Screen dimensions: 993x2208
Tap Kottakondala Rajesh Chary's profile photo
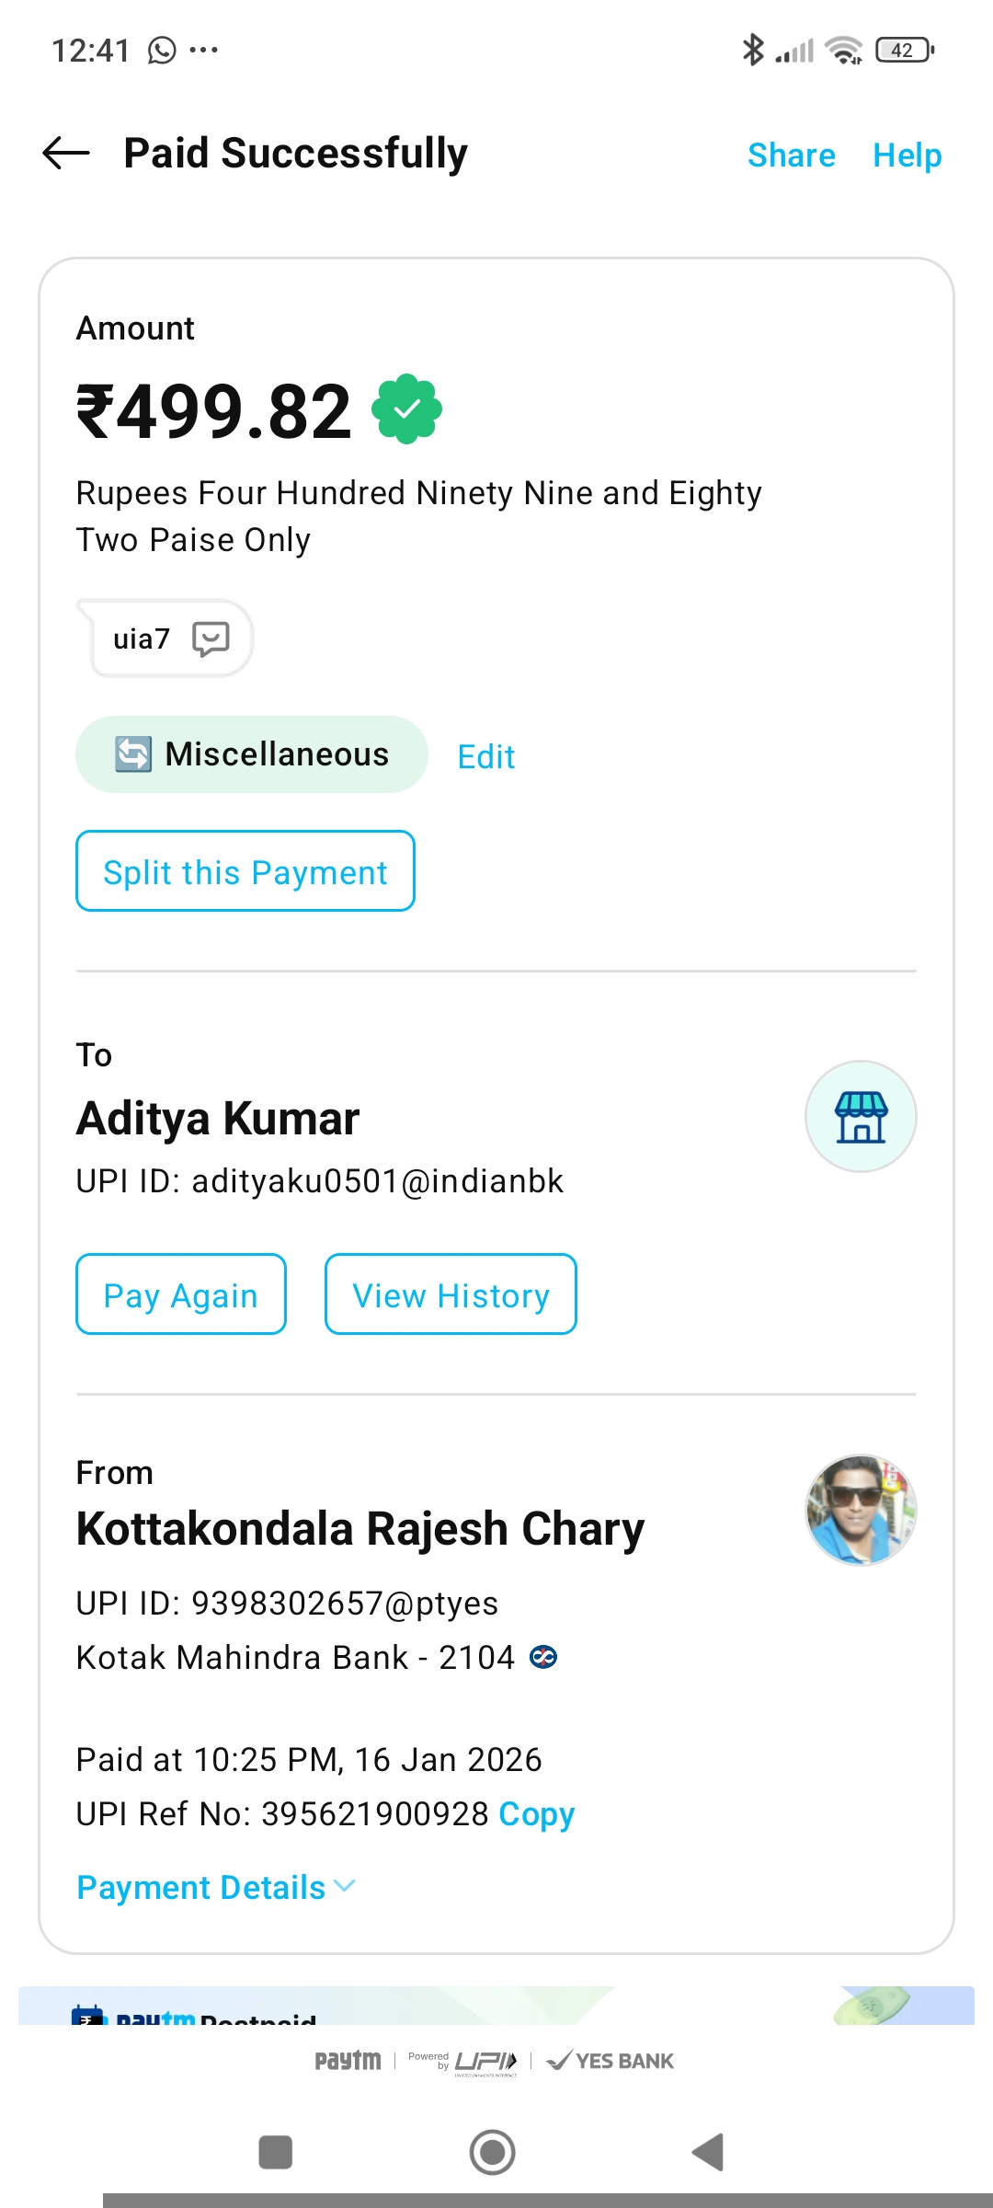[861, 1510]
